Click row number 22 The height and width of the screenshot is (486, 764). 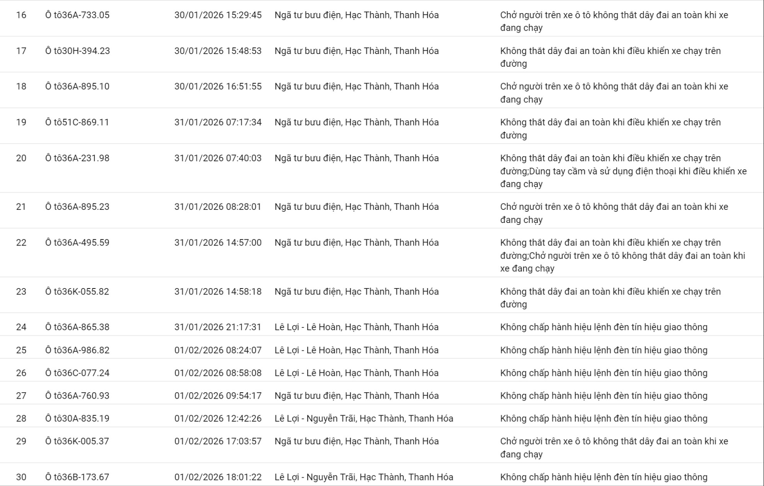pyautogui.click(x=21, y=243)
